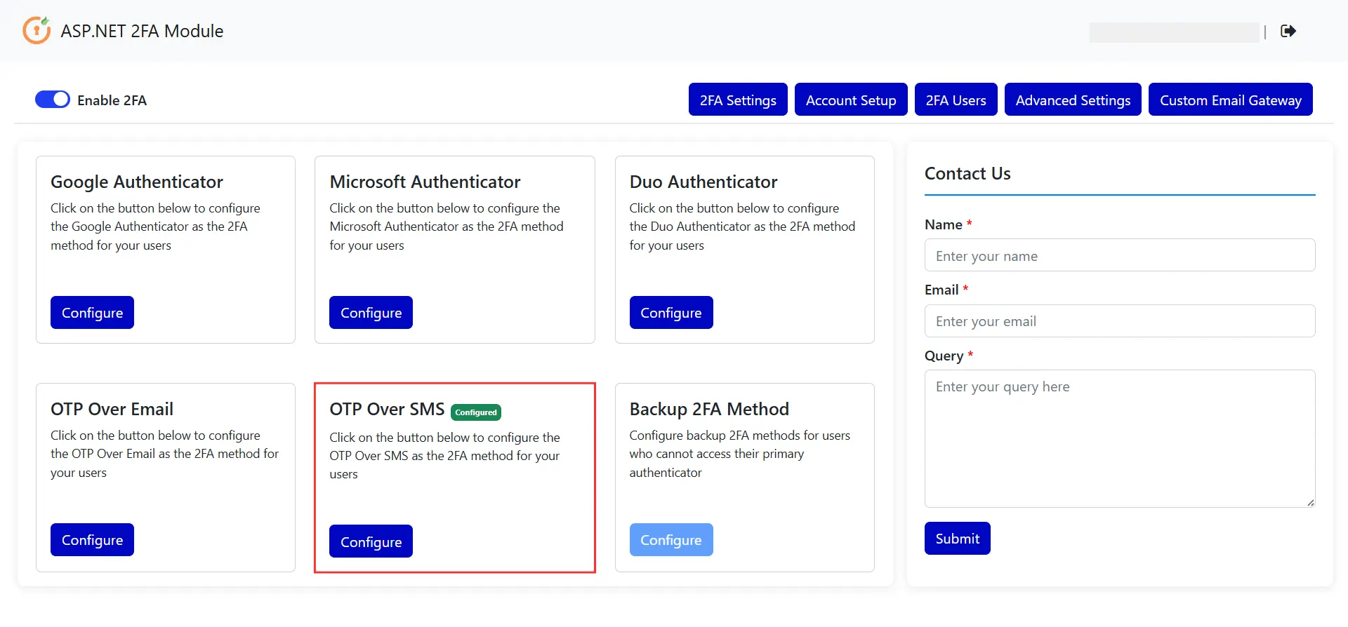Click the Backup 2FA Method heading
The width and height of the screenshot is (1348, 627).
pos(709,409)
